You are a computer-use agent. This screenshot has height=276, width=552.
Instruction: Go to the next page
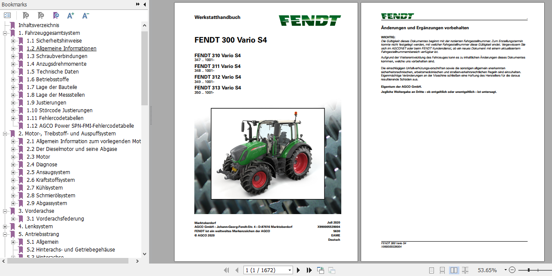(x=298, y=270)
